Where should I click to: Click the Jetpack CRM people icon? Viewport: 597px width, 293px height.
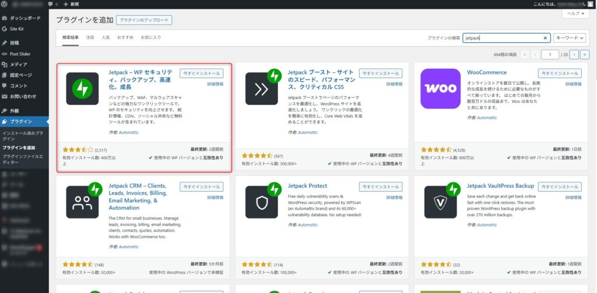point(82,202)
